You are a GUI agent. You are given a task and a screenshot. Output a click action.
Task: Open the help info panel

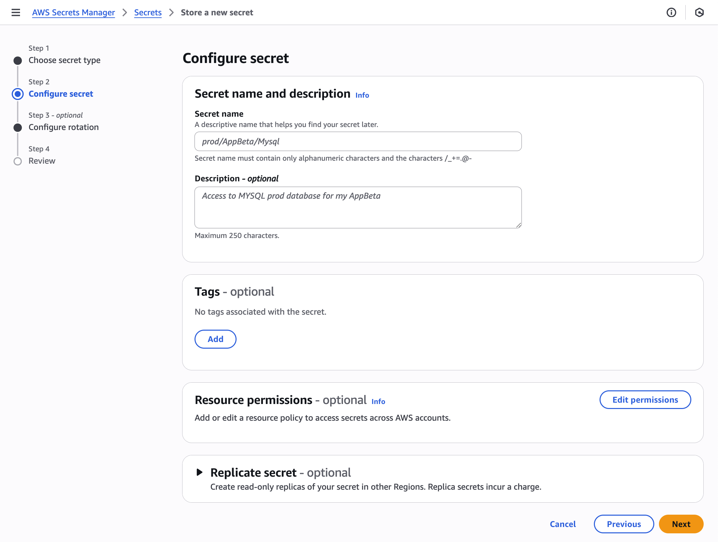click(x=671, y=12)
